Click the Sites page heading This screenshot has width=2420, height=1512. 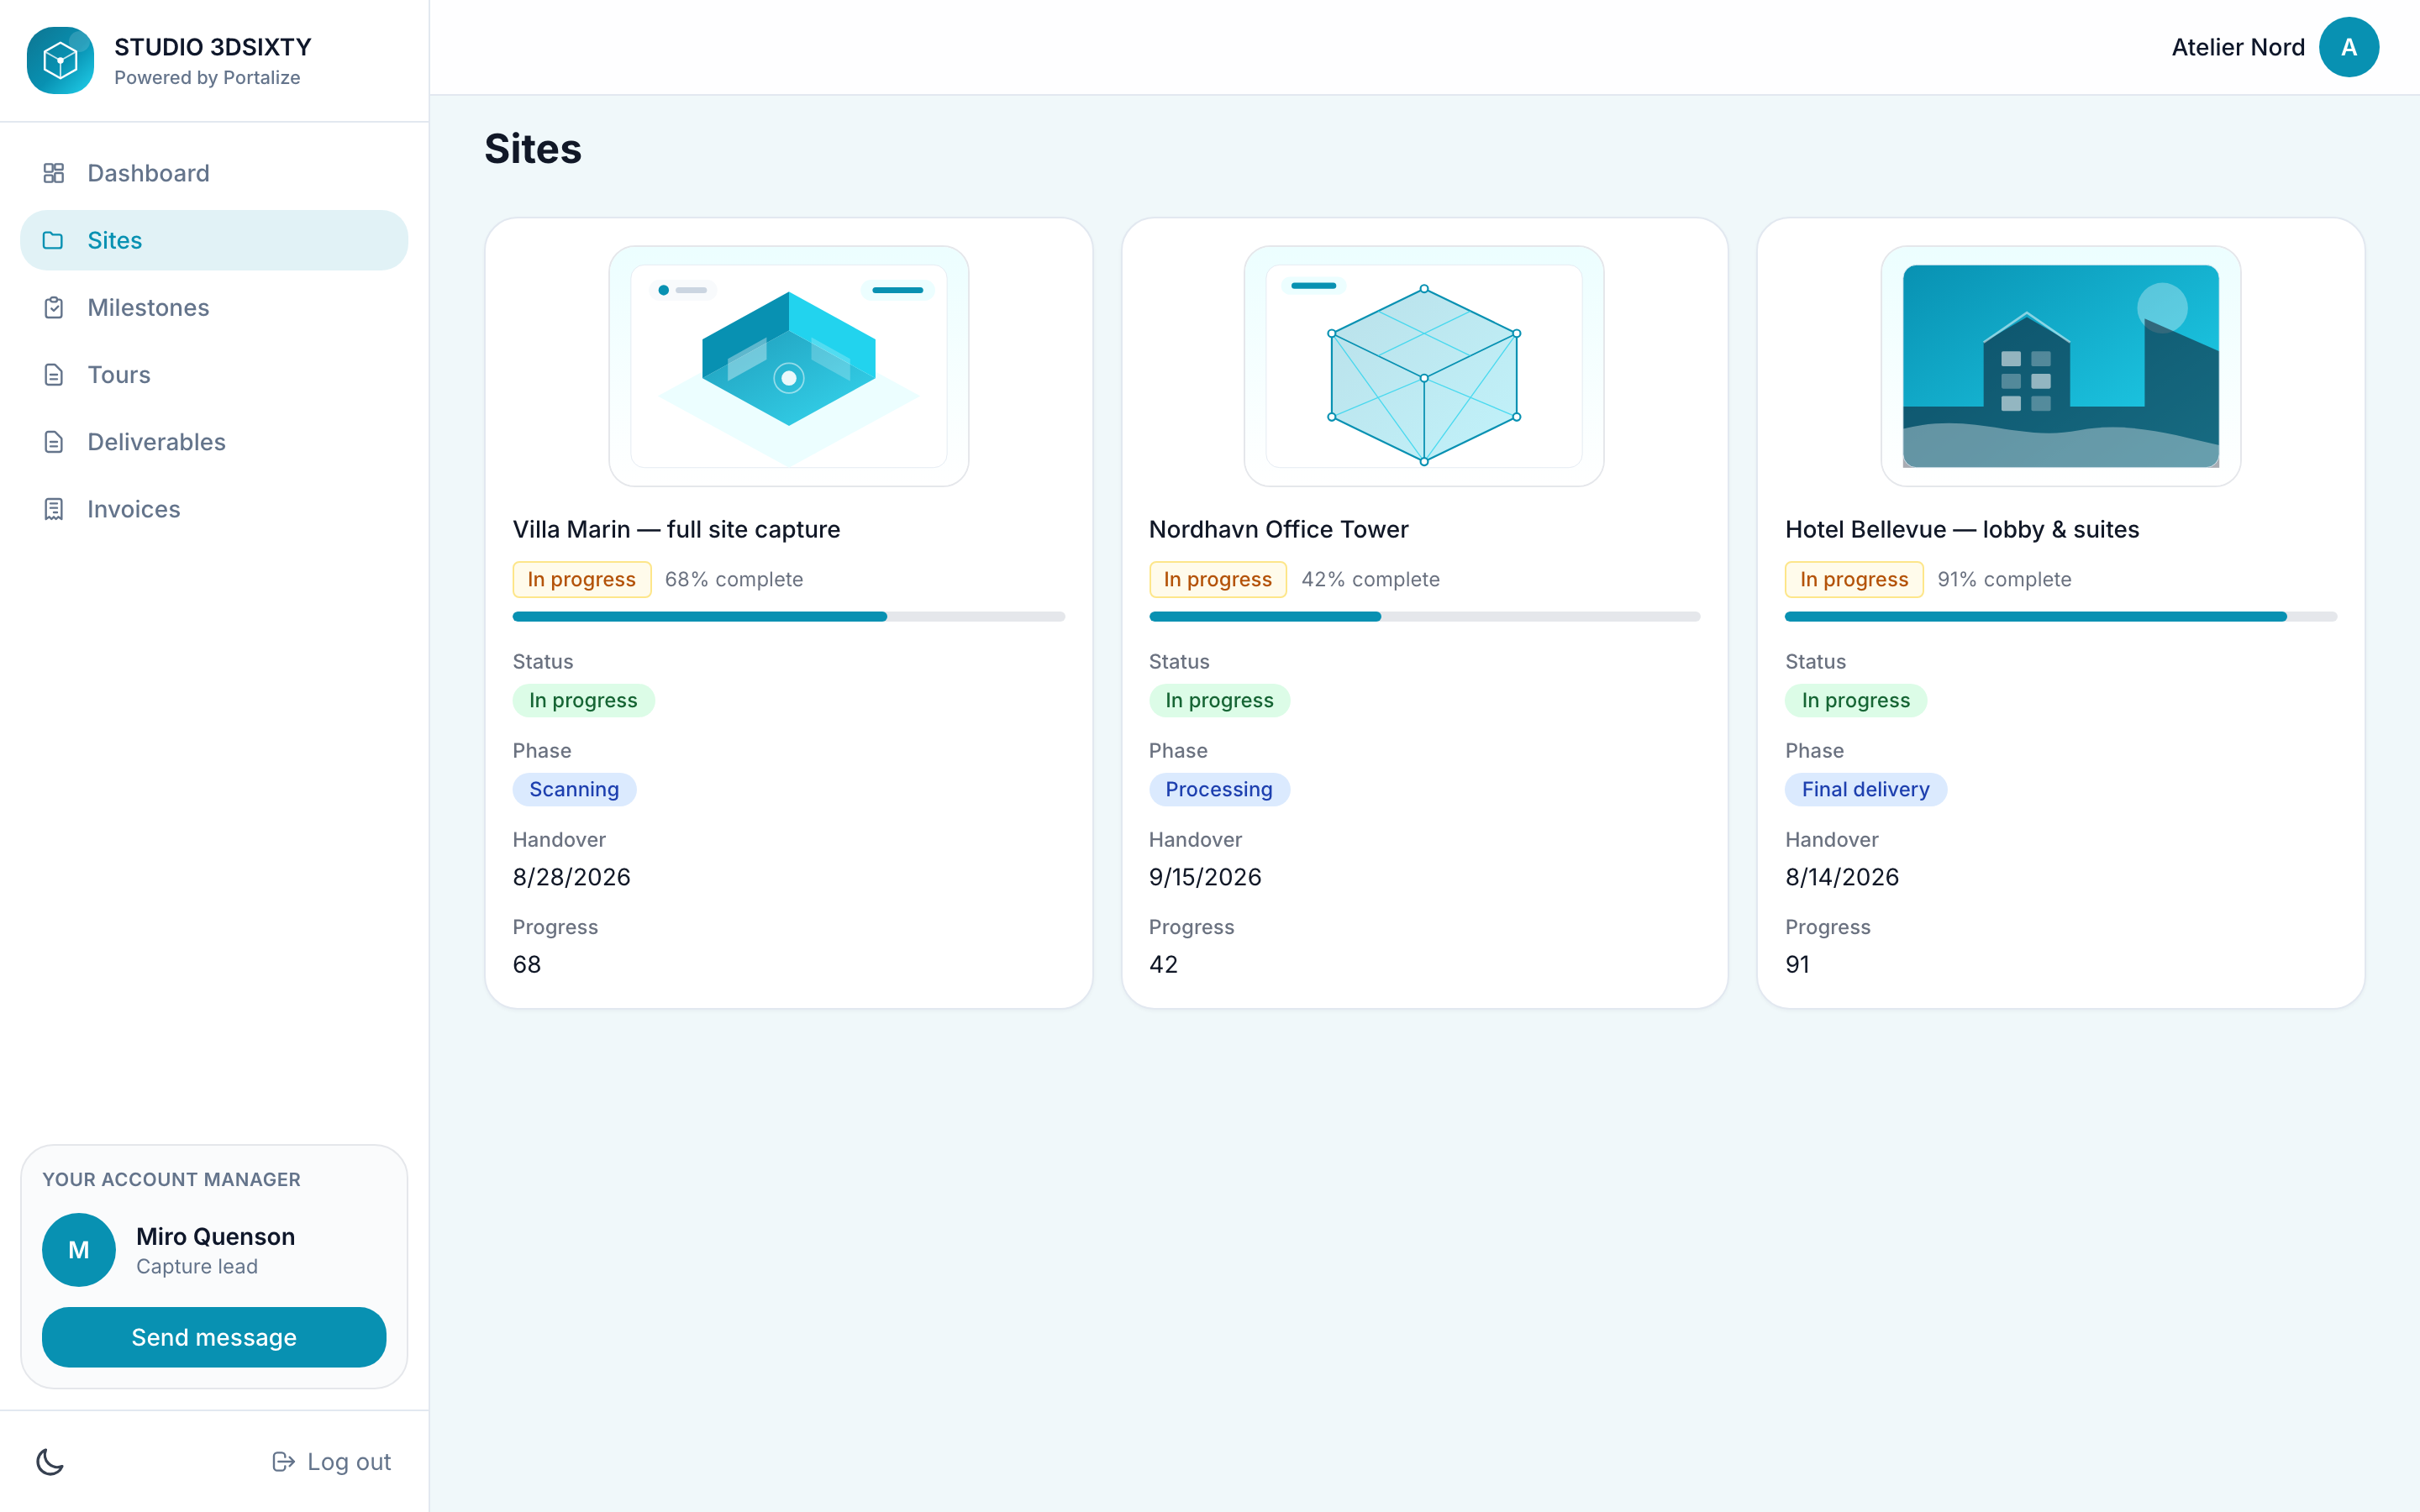533,149
